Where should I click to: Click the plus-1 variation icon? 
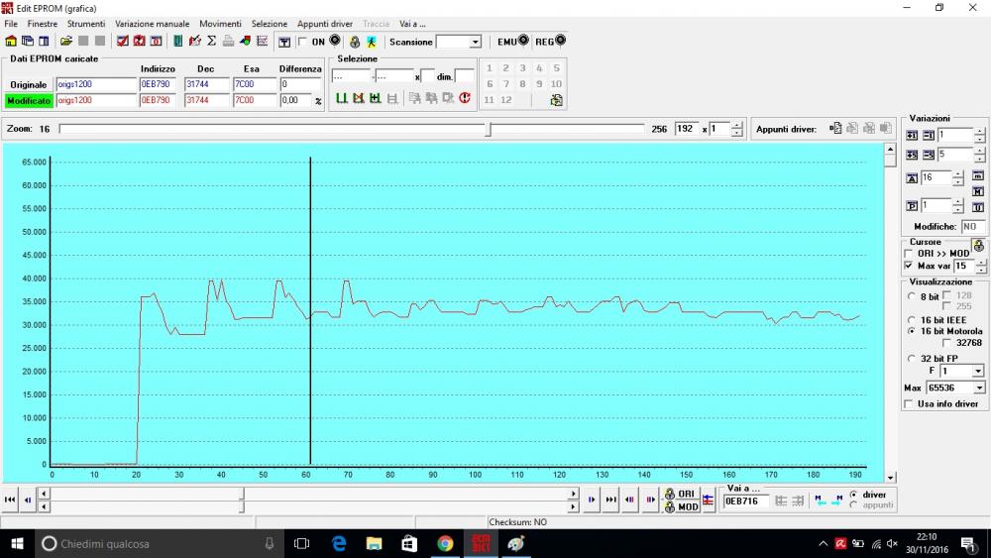click(912, 135)
